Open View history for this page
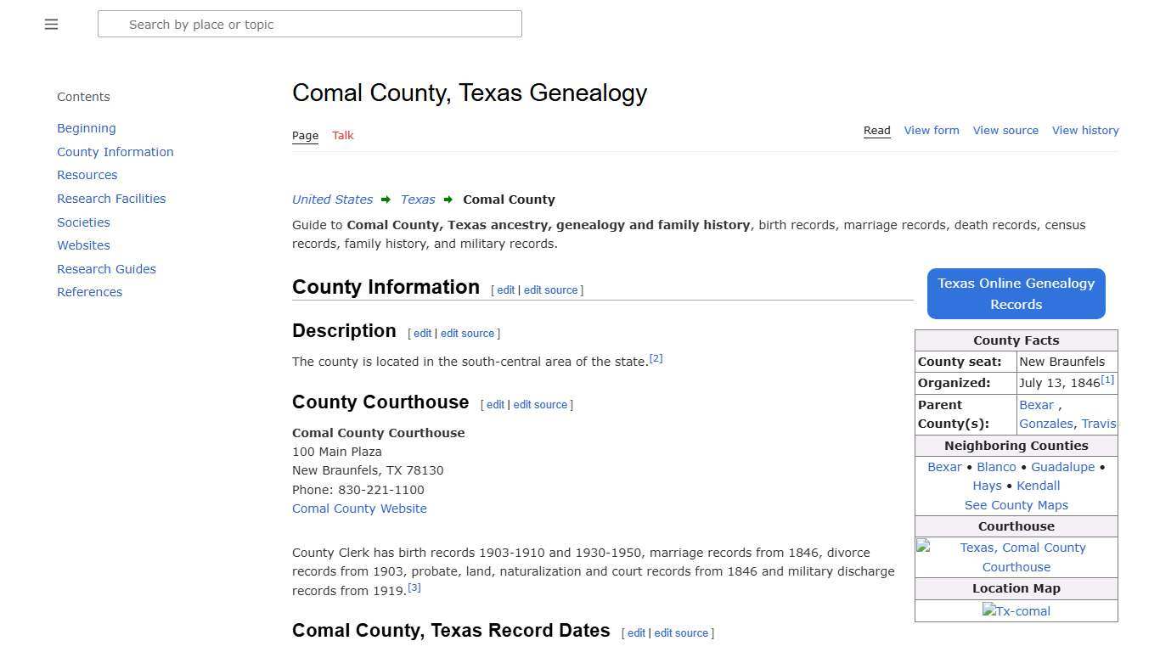 [1085, 130]
